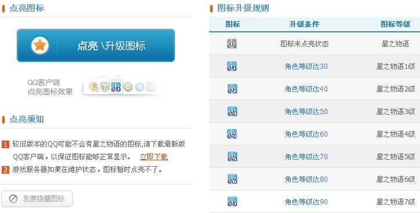
Task: Click the round star badge icon in QQ preview
Action: pos(128,87)
